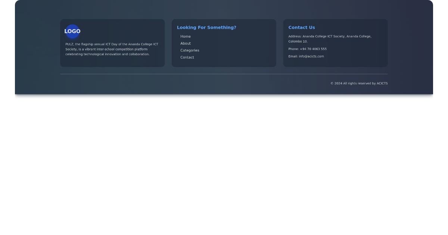Select the Home navigation link
The height and width of the screenshot is (235, 448).
[186, 36]
